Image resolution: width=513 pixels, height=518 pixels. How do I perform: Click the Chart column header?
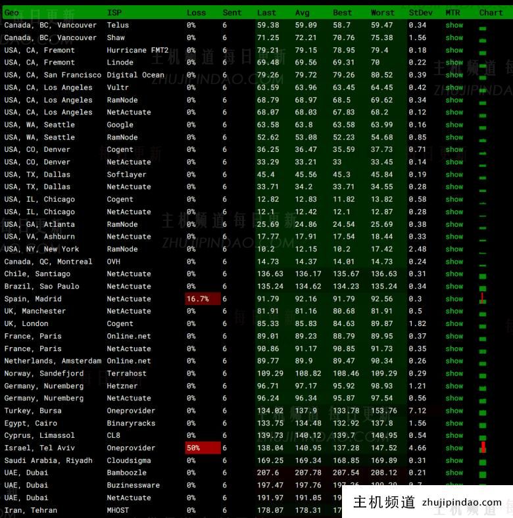(491, 13)
